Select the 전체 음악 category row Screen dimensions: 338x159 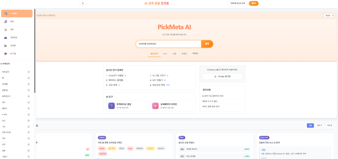click(16, 72)
